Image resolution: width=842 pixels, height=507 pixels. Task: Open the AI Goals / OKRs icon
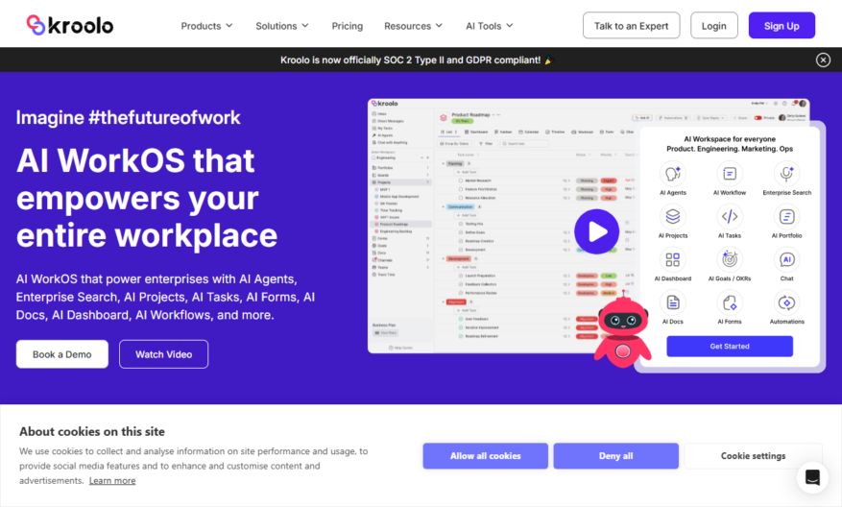point(730,259)
